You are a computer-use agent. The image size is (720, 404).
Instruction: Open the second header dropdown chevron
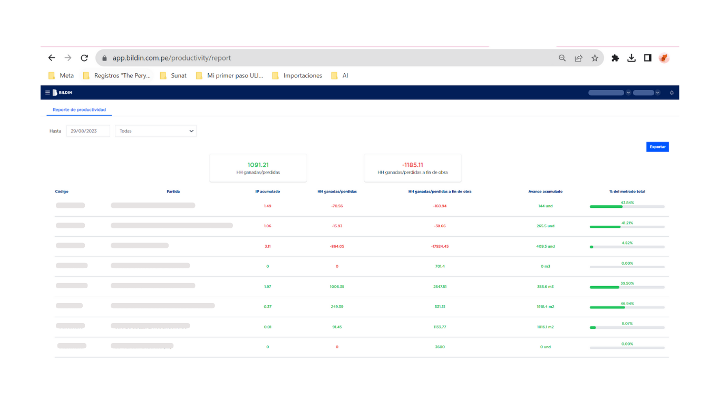point(657,93)
